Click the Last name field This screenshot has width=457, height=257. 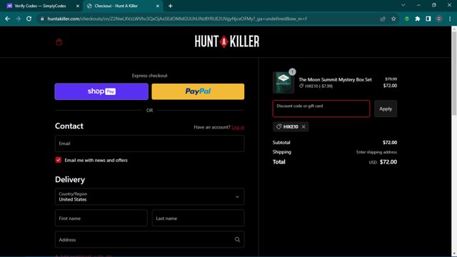[198, 218]
